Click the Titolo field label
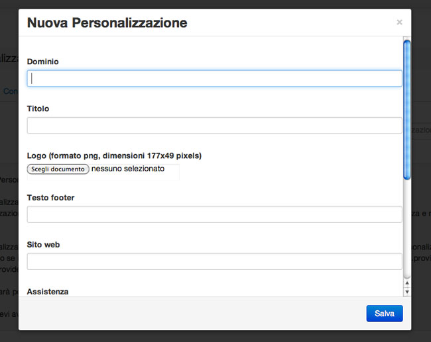The width and height of the screenshot is (431, 342). pos(38,108)
